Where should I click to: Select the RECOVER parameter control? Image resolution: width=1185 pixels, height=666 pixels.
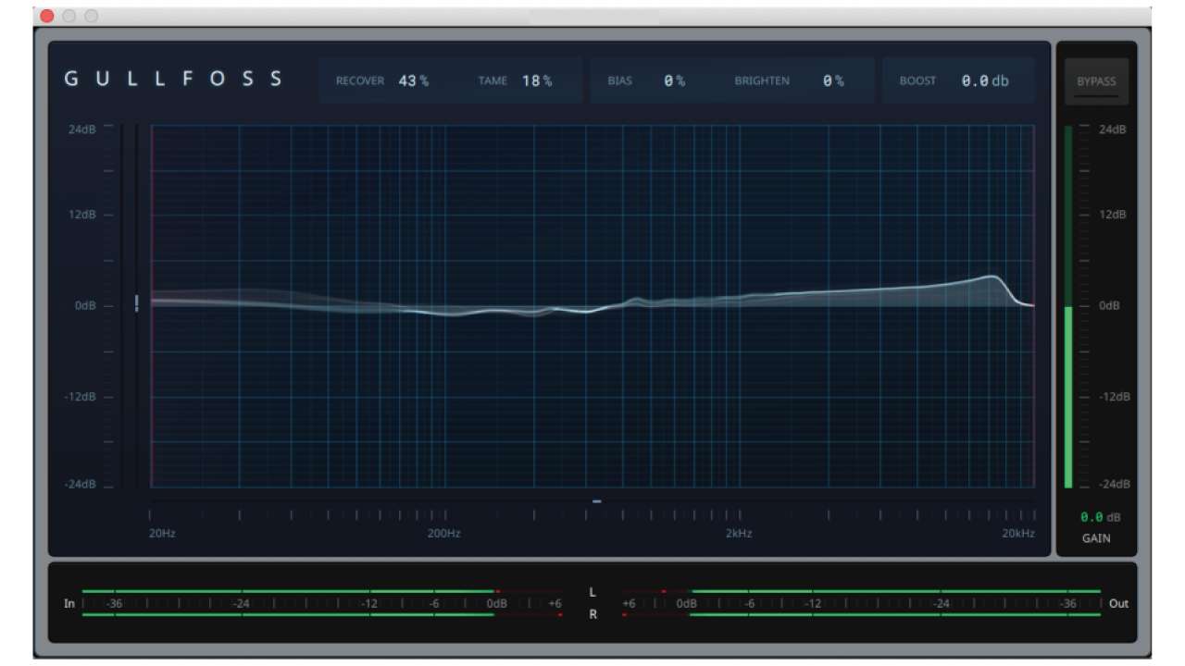click(360, 80)
